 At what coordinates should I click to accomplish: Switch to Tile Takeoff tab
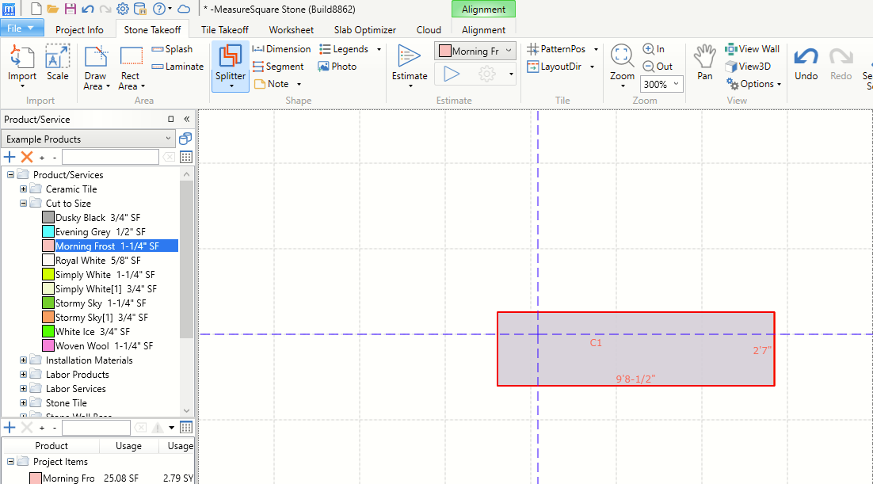(224, 29)
